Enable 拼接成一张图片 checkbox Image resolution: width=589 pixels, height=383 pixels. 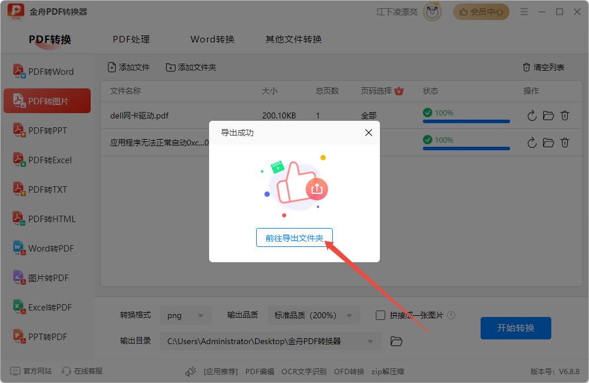click(x=380, y=315)
